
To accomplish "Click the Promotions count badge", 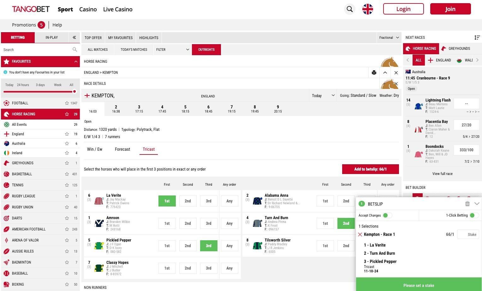I will [x=41, y=25].
